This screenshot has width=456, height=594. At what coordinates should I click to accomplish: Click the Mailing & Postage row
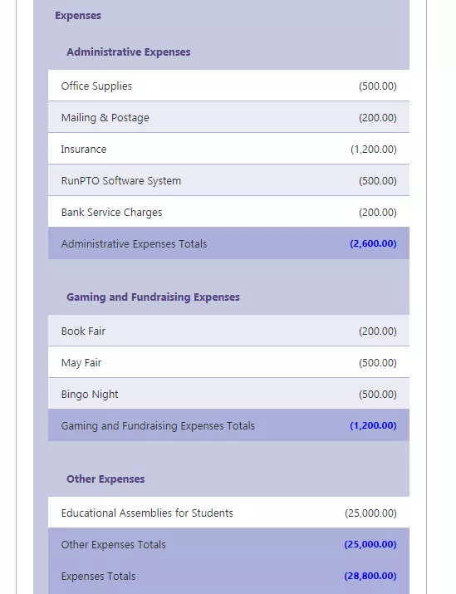(x=228, y=117)
